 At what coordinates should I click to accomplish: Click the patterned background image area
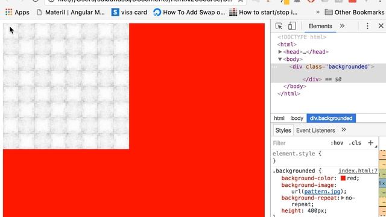coord(66,86)
